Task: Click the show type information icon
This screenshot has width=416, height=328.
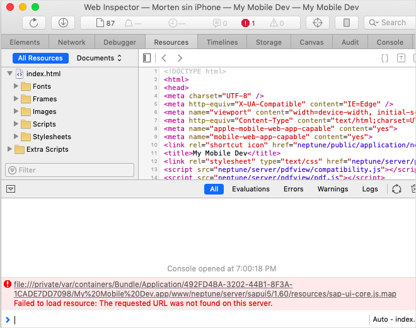Action: pos(401,58)
